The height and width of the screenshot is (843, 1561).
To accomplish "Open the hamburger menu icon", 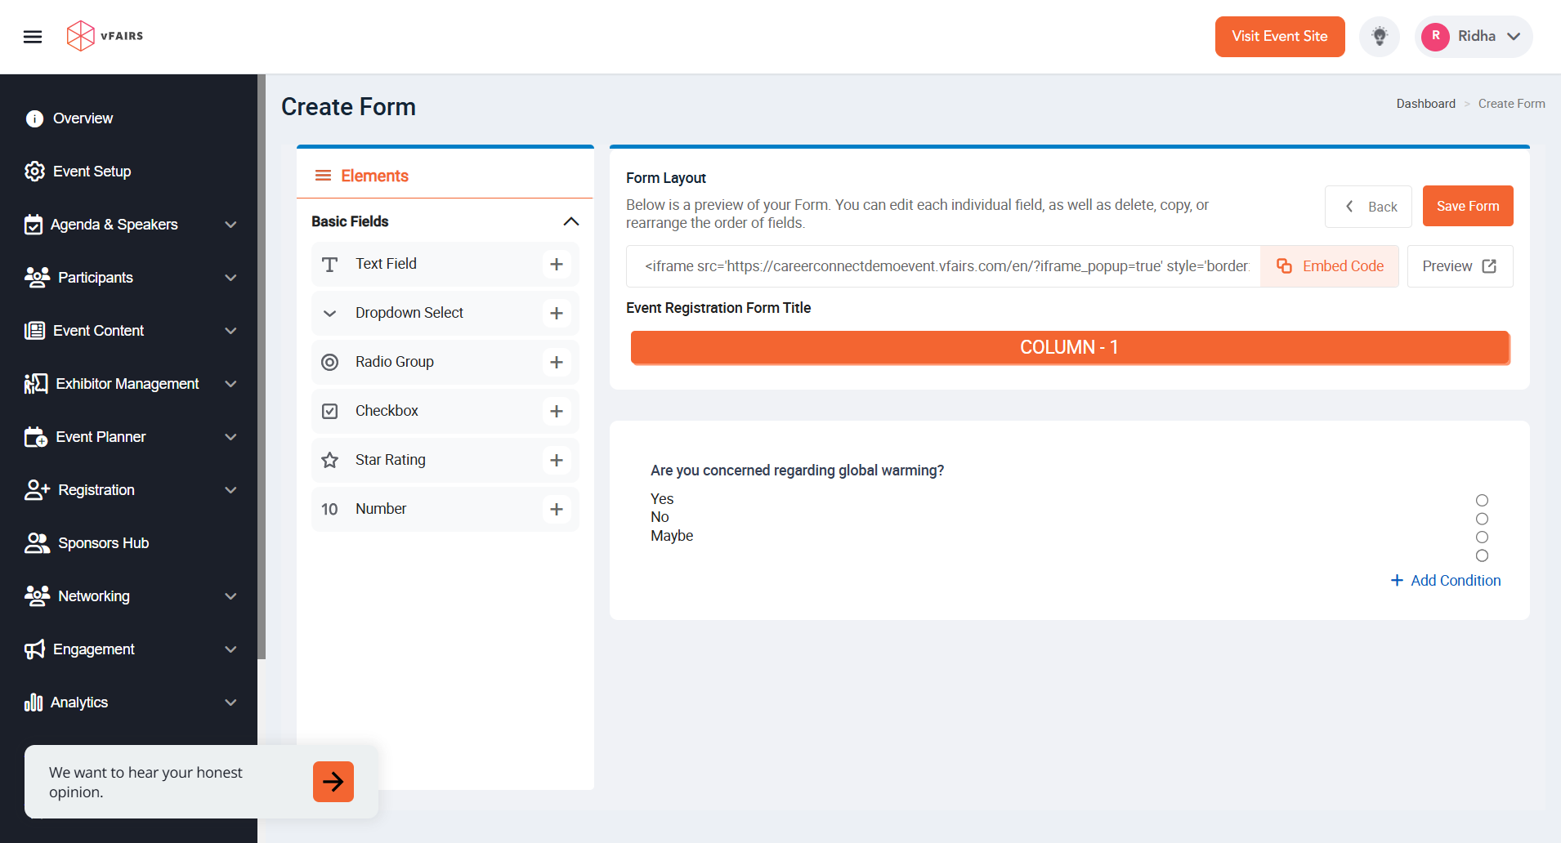I will click(x=33, y=37).
